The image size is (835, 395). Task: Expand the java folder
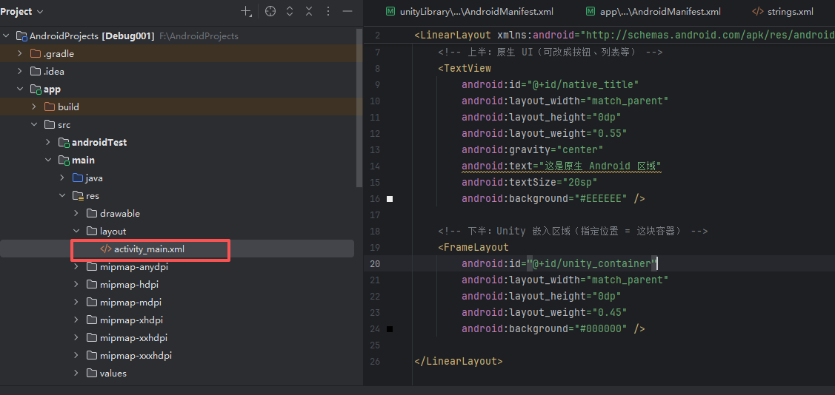pos(62,178)
